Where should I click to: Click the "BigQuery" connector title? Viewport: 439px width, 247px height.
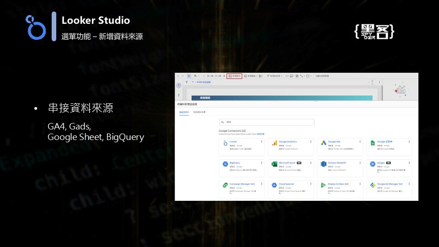(x=235, y=163)
